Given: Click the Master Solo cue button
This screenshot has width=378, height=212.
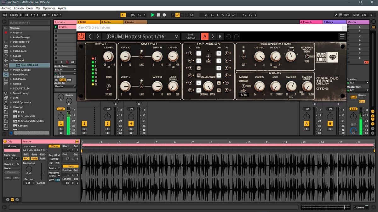Looking at the screenshot, I should point(353,125).
